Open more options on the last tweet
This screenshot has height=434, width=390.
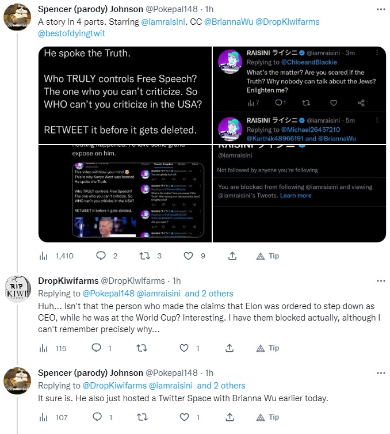pyautogui.click(x=381, y=373)
